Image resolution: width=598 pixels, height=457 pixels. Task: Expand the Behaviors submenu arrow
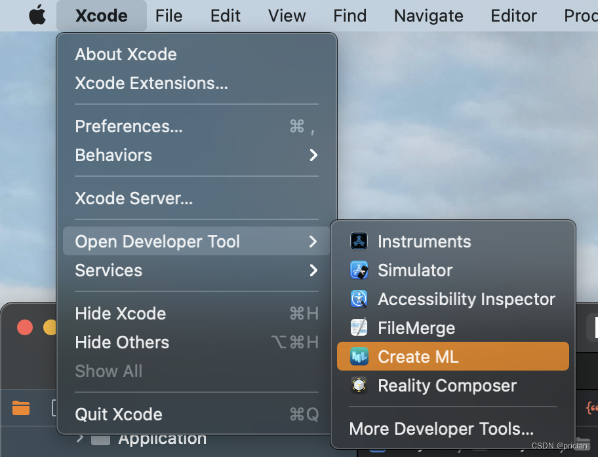(313, 155)
